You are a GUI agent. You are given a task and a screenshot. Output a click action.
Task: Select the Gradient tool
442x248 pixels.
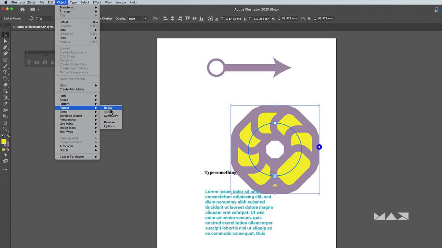click(x=5, y=97)
